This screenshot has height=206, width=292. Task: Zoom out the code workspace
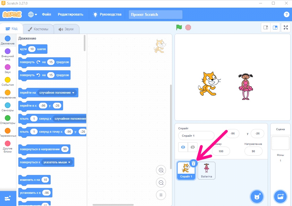point(161,183)
